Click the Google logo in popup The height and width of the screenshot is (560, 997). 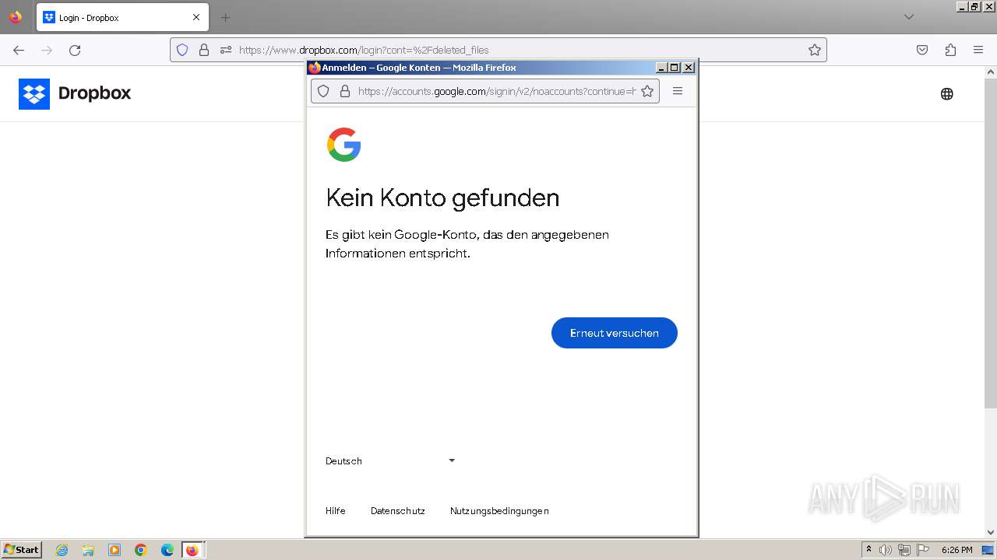(x=343, y=145)
